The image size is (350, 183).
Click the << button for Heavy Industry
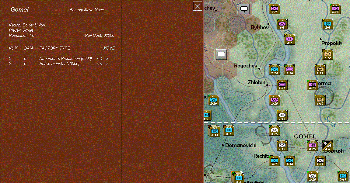100,64
